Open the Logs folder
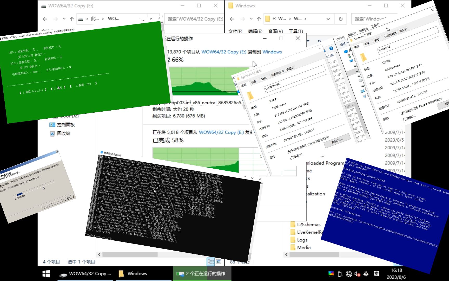 tap(299, 240)
